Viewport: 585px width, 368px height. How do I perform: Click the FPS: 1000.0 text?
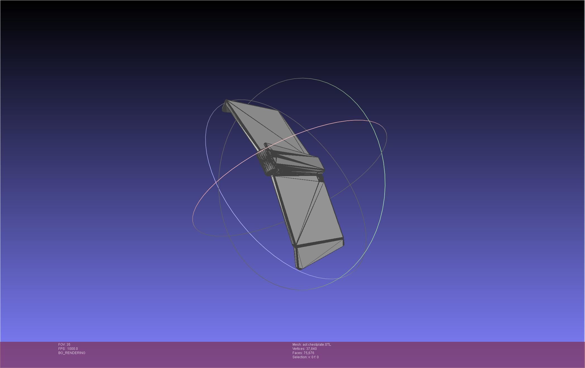[68, 349]
